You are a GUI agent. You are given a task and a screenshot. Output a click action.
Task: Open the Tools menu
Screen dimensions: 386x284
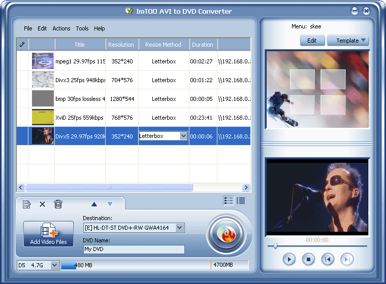tap(82, 28)
